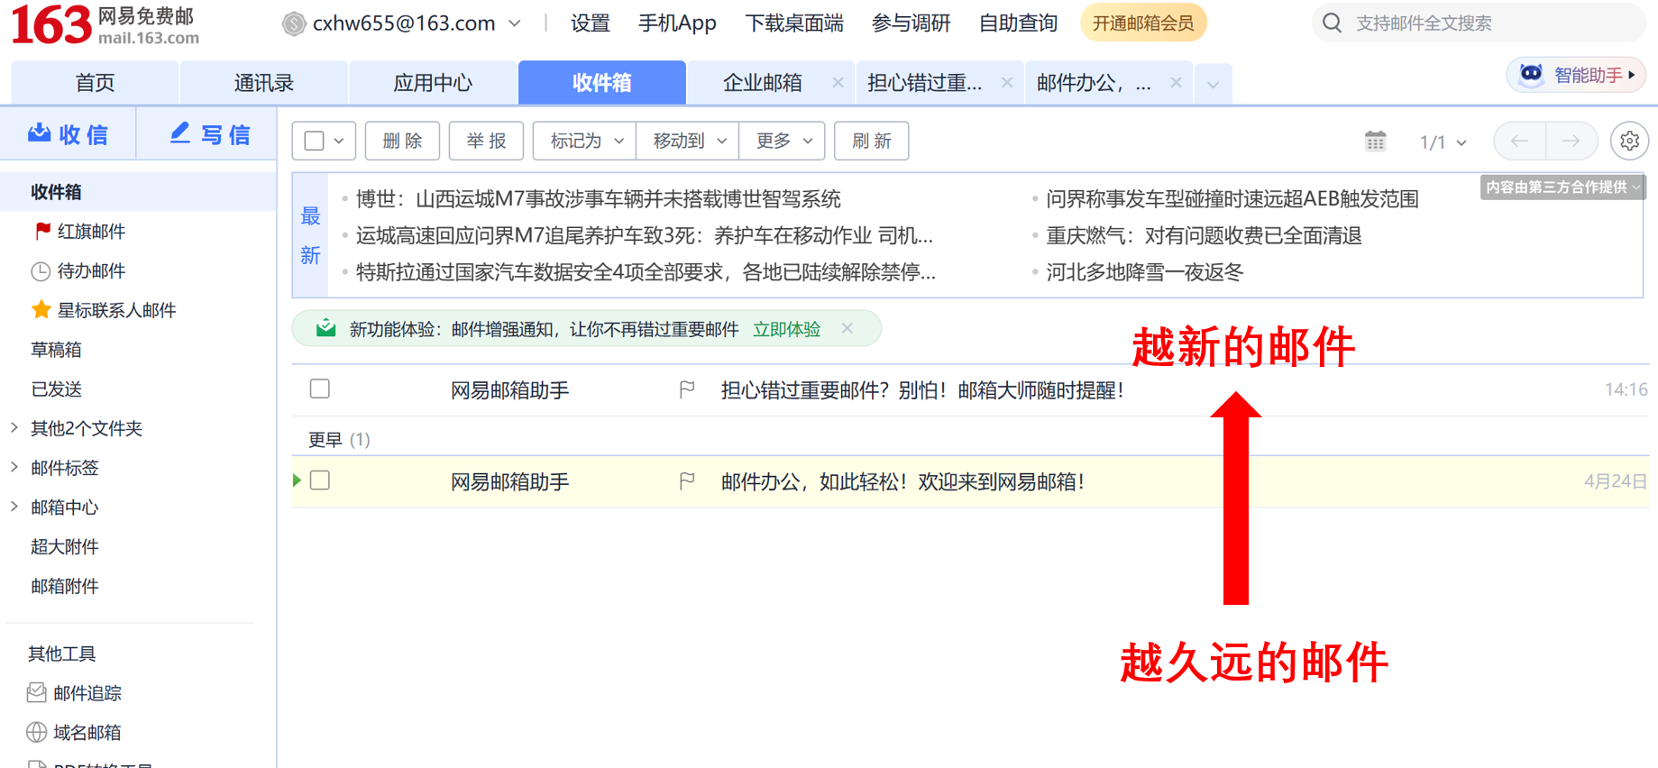The height and width of the screenshot is (768, 1658).
Task: Switch to the 担心错过重... tab
Action: 924,83
